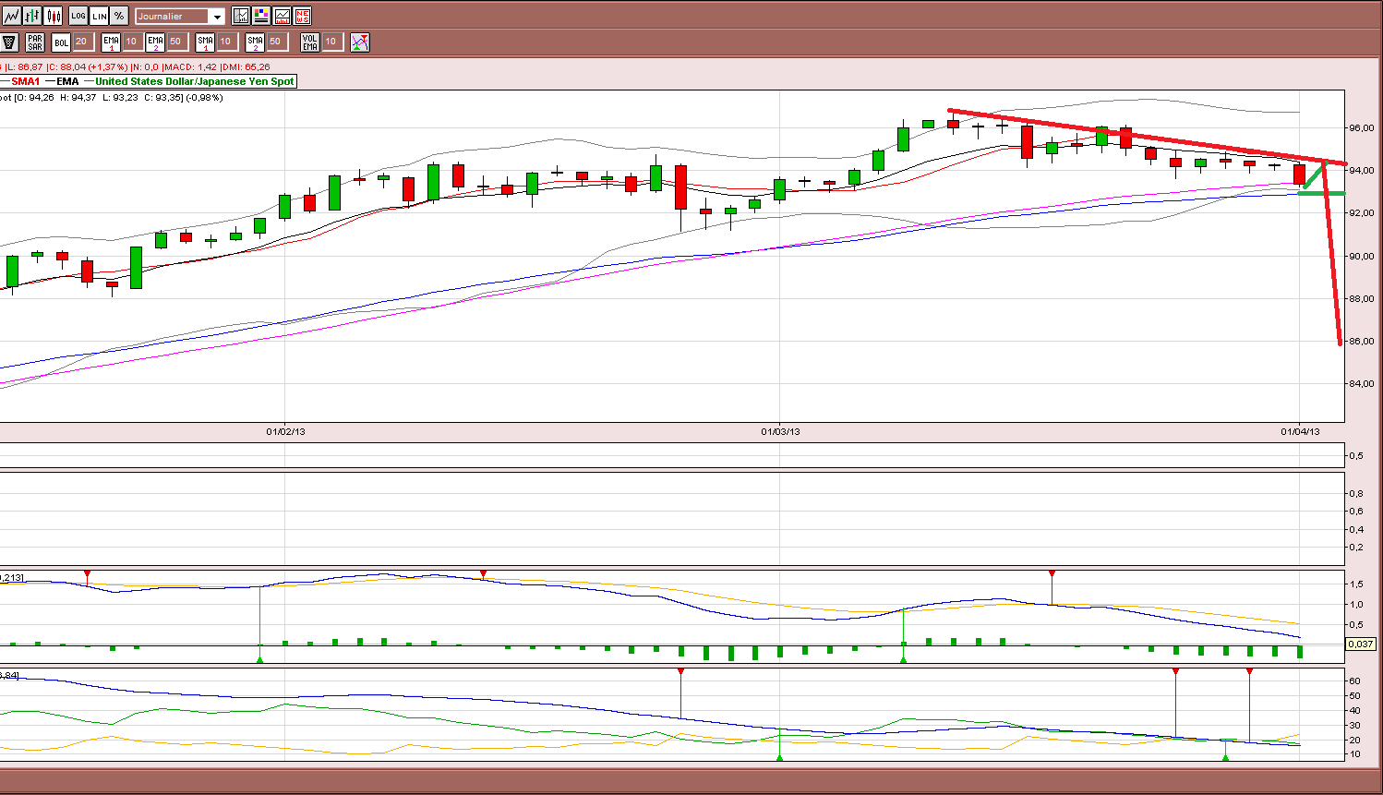
Task: Click the VOL EMA period input field
Action: click(333, 42)
